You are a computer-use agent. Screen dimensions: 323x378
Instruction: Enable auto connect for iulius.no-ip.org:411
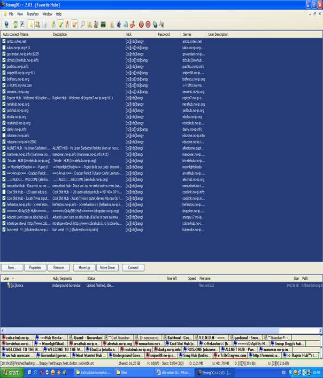click(4, 48)
